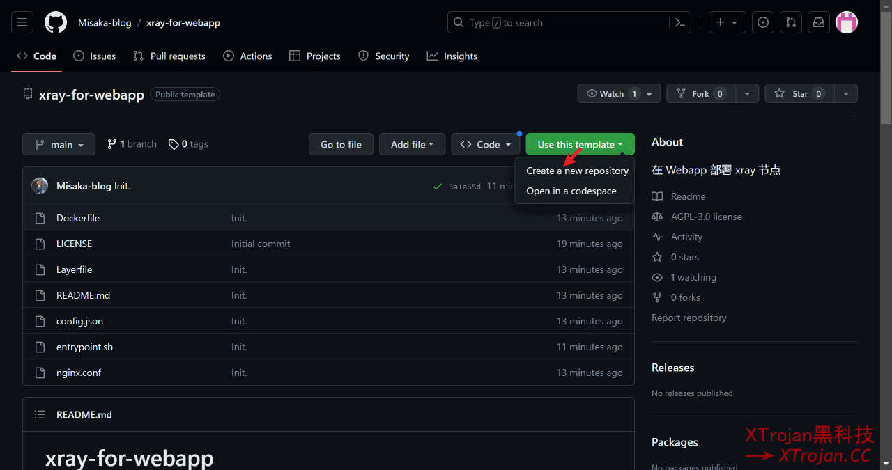Open pull requests icon in header
Screen dimensions: 892x470
pyautogui.click(x=791, y=23)
